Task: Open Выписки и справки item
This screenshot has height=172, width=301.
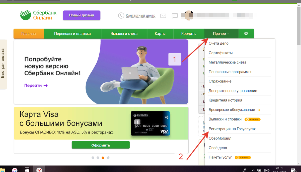Action: (x=240, y=119)
